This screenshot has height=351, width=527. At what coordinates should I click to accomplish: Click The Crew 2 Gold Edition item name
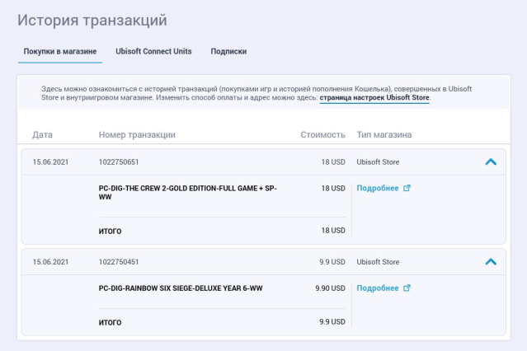pyautogui.click(x=187, y=193)
